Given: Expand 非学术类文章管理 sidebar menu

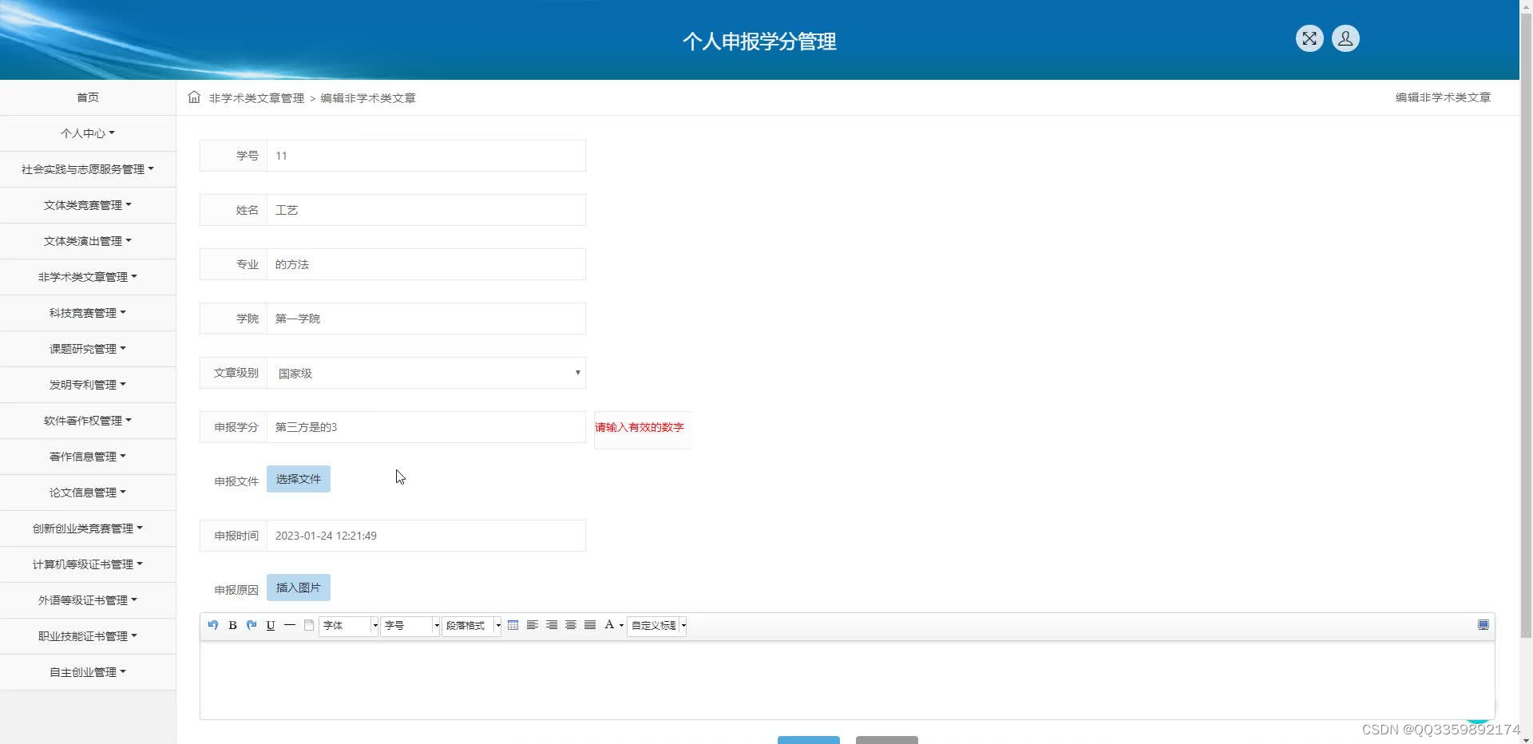Looking at the screenshot, I should pyautogui.click(x=88, y=277).
